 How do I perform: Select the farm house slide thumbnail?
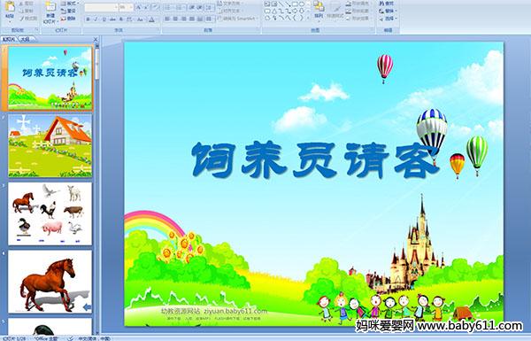[50, 146]
